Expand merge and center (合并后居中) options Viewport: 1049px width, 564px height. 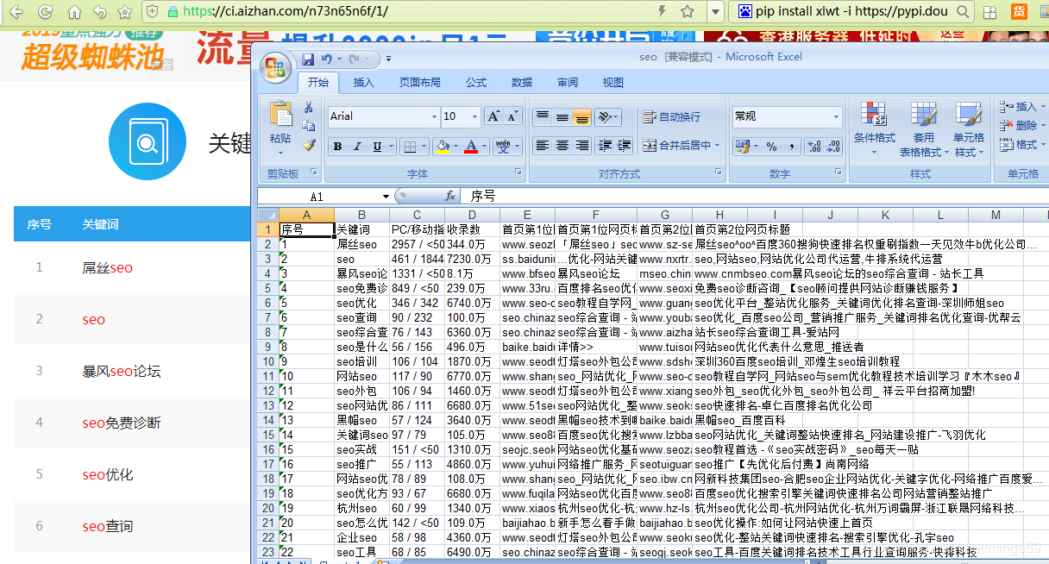pyautogui.click(x=717, y=146)
